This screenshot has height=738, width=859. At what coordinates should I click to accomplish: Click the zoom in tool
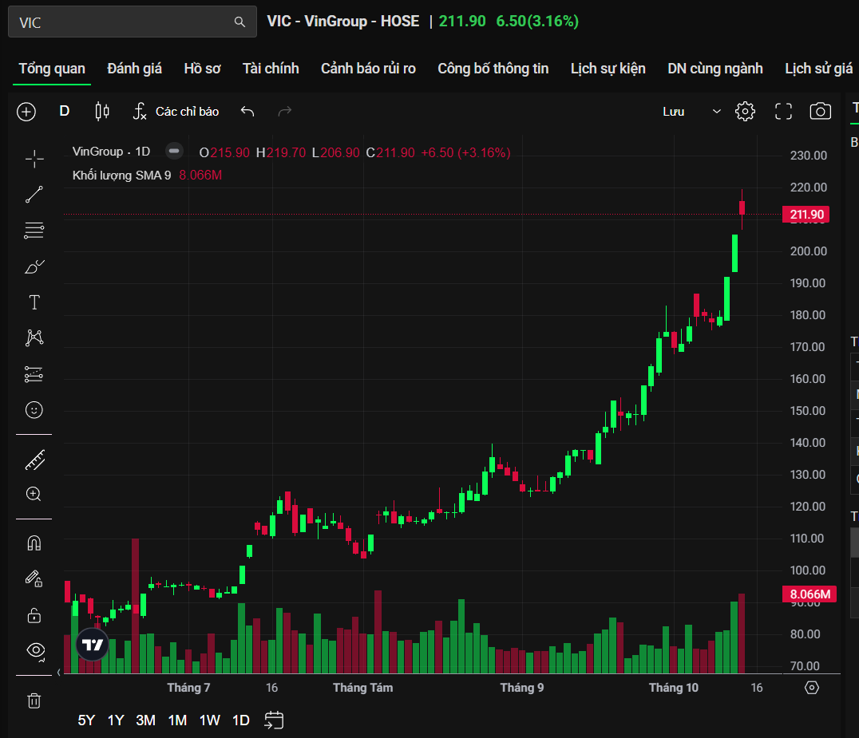point(34,494)
